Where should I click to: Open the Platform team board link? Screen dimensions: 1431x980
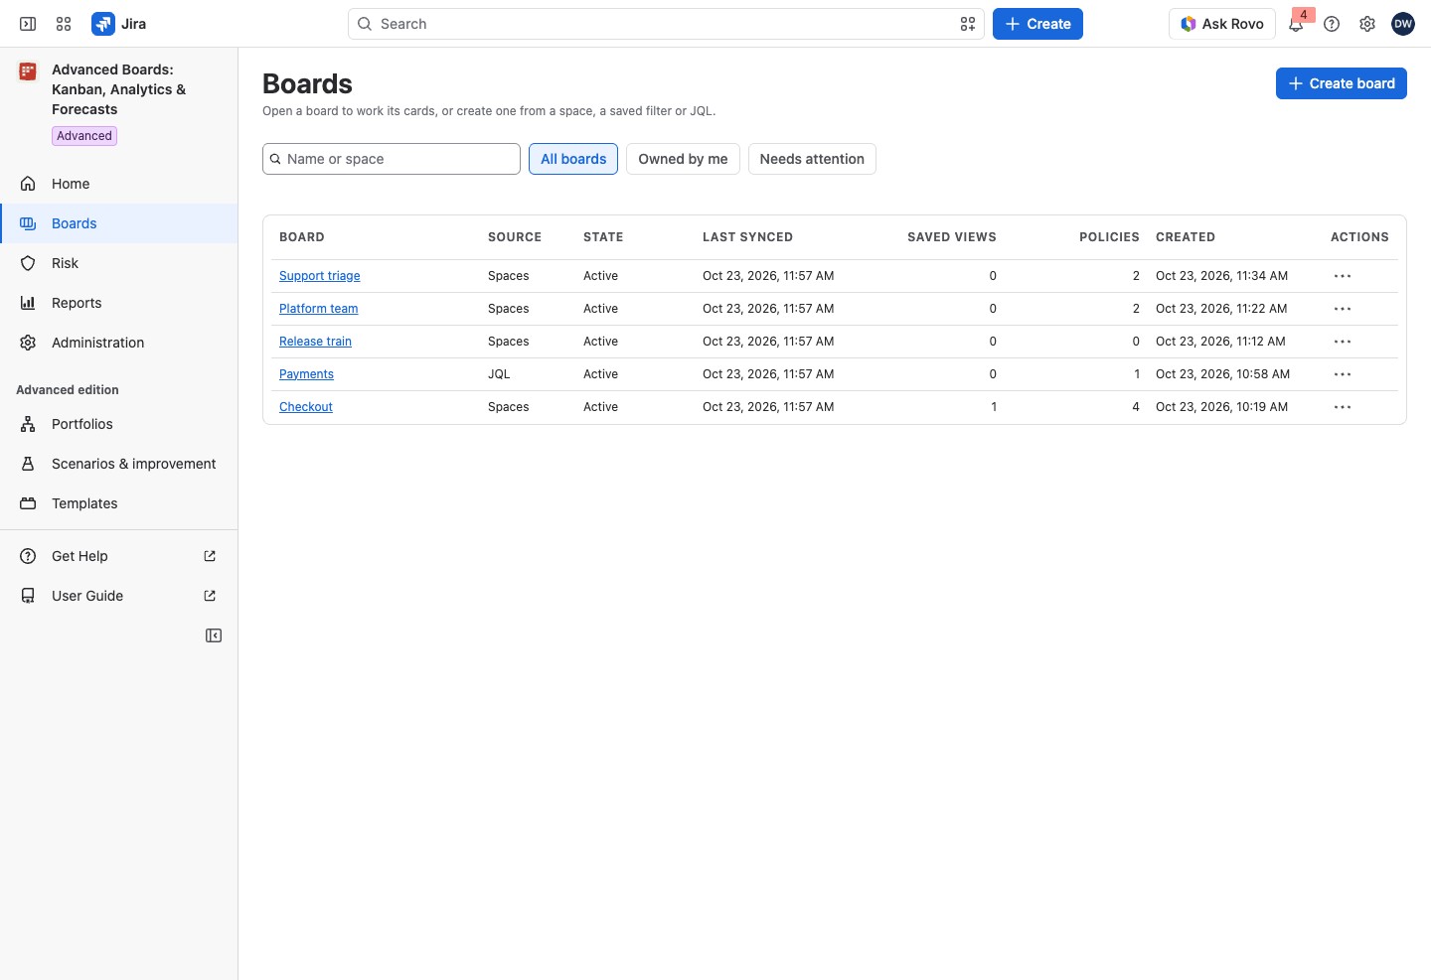(319, 309)
